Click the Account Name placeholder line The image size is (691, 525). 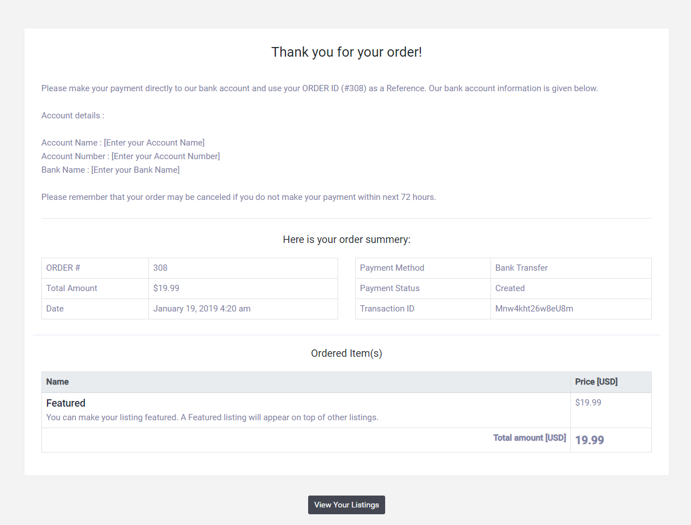point(123,143)
